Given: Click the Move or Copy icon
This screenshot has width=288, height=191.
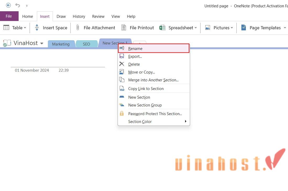Looking at the screenshot, I should (122, 72).
